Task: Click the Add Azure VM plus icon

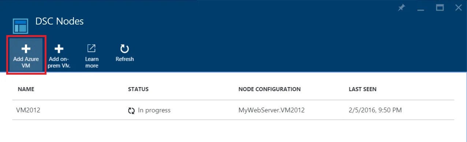Action: click(26, 49)
